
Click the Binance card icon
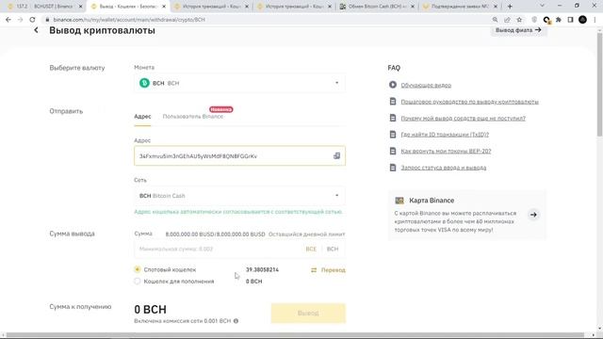click(399, 201)
